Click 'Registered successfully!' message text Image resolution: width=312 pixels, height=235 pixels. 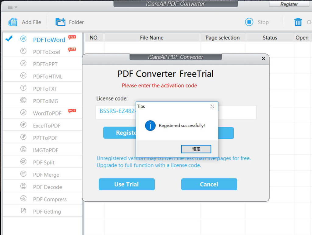point(182,126)
